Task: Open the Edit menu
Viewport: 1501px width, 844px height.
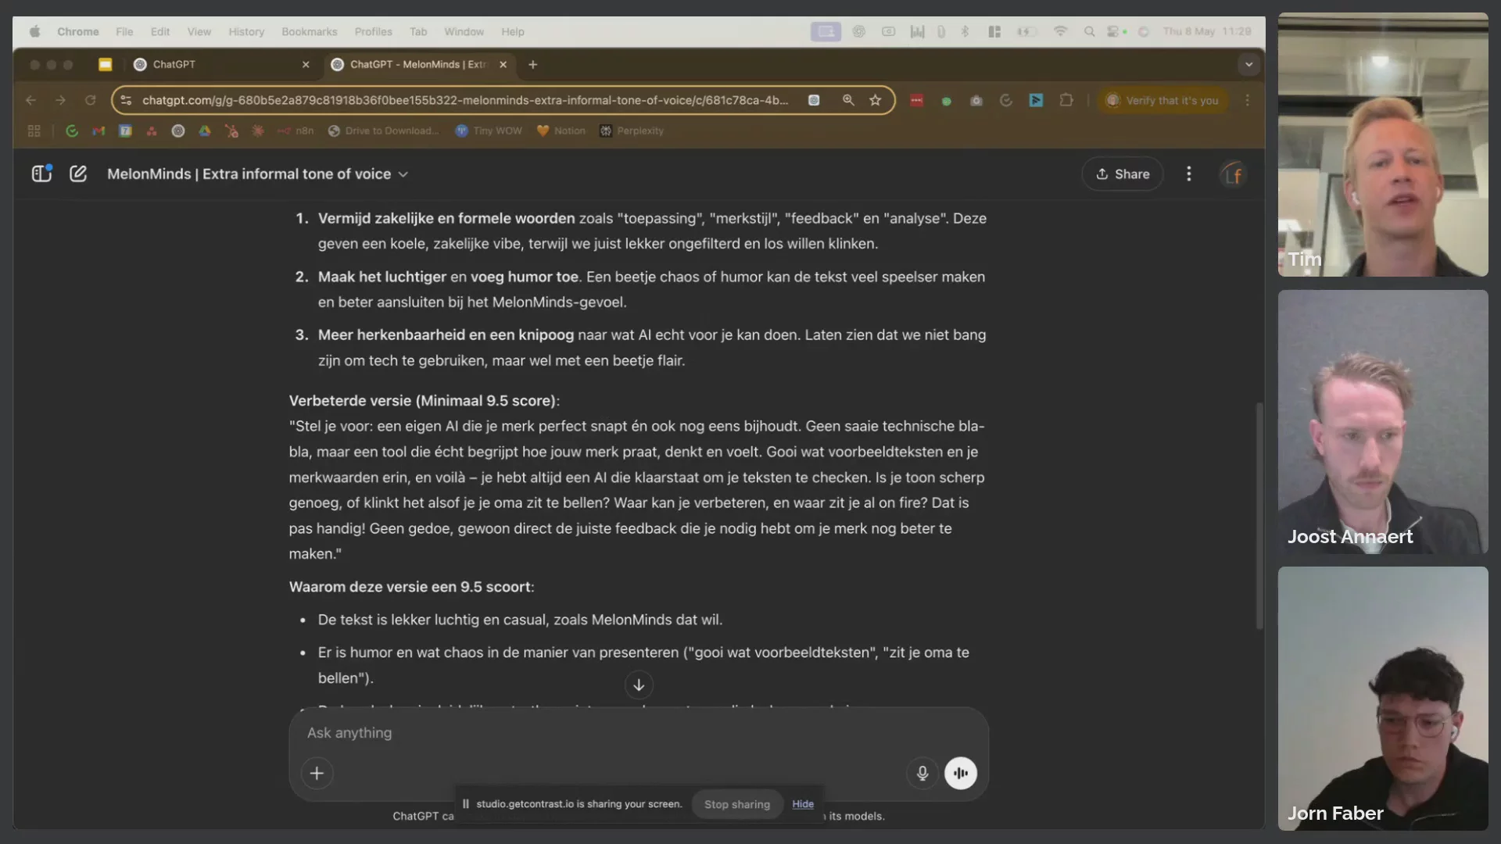Action: [160, 32]
